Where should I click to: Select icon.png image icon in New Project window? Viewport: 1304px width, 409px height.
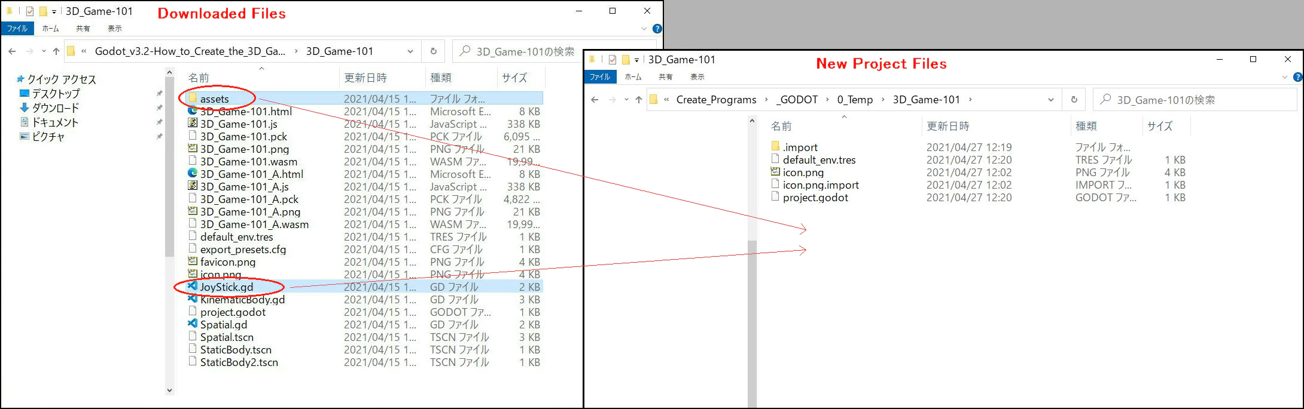coord(775,171)
